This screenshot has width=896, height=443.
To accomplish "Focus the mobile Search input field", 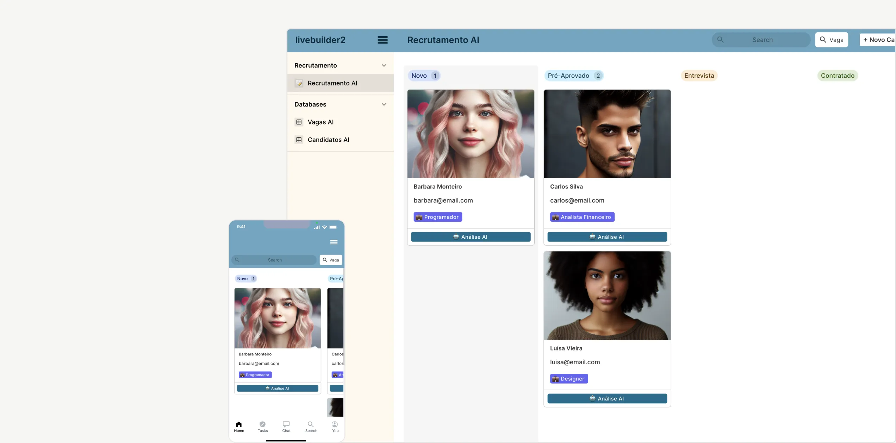I will coord(274,260).
